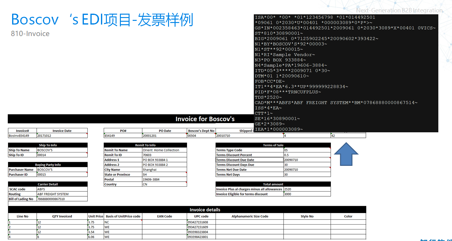Click the slide title "Boscov's EDI项目-发票样例"
This screenshot has width=452, height=241.
click(102, 20)
